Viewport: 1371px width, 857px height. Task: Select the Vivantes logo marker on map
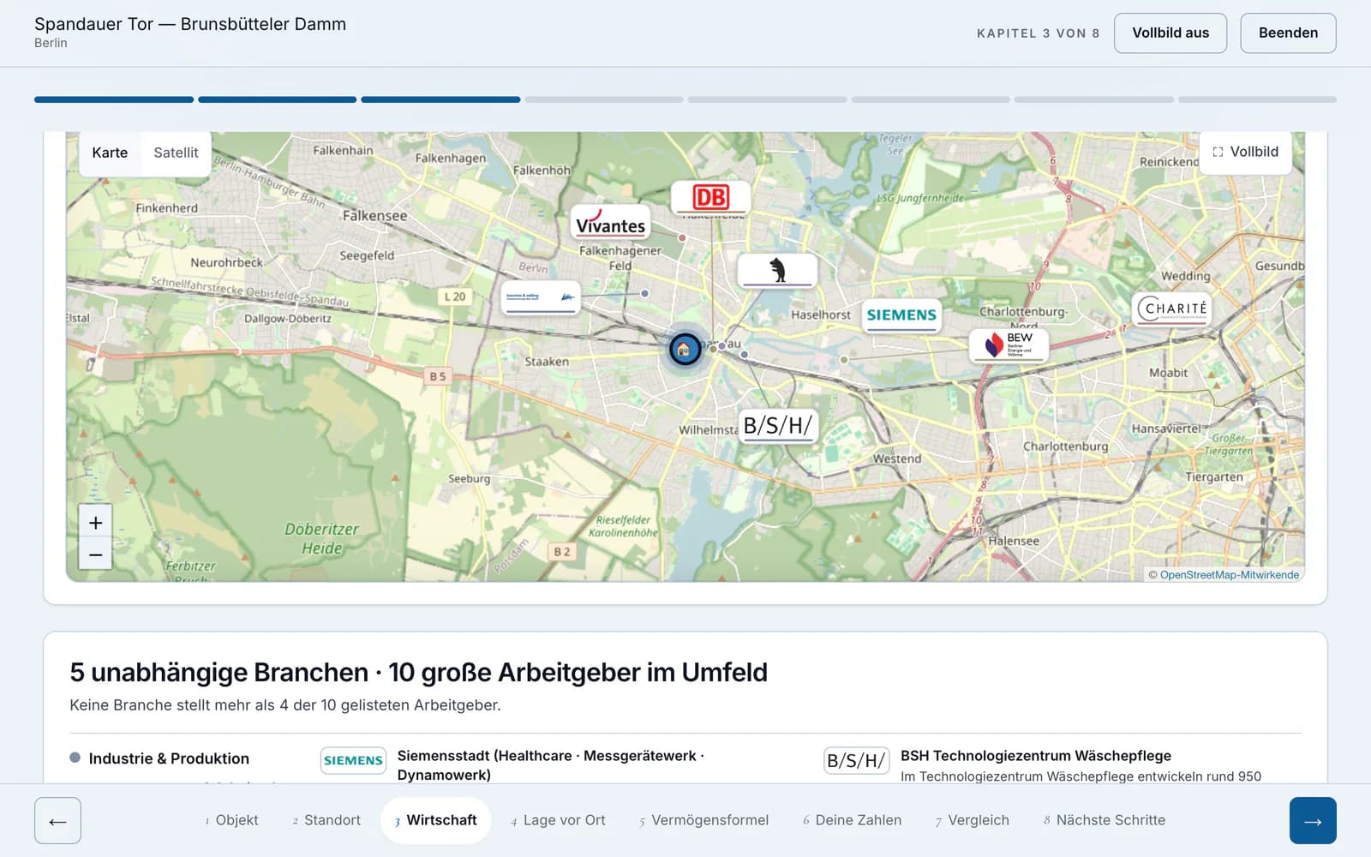click(x=610, y=223)
